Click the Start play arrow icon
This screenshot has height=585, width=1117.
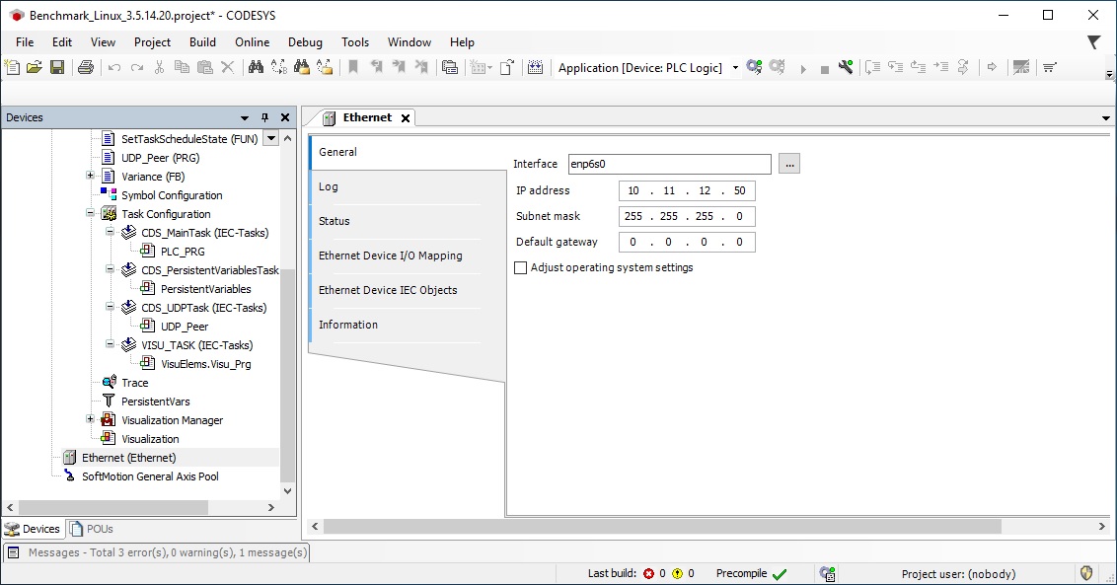pyautogui.click(x=803, y=69)
